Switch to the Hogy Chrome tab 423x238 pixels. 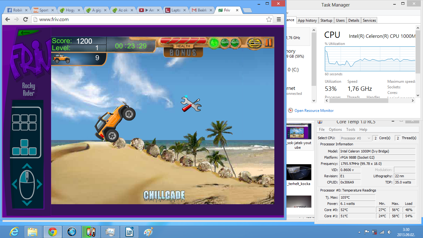pyautogui.click(x=70, y=10)
